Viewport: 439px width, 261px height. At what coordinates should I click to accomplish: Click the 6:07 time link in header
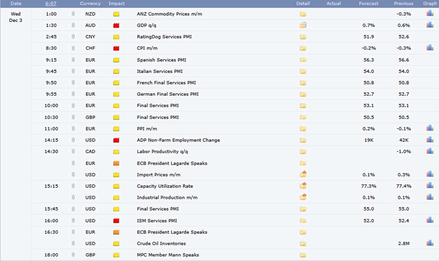pos(50,3)
